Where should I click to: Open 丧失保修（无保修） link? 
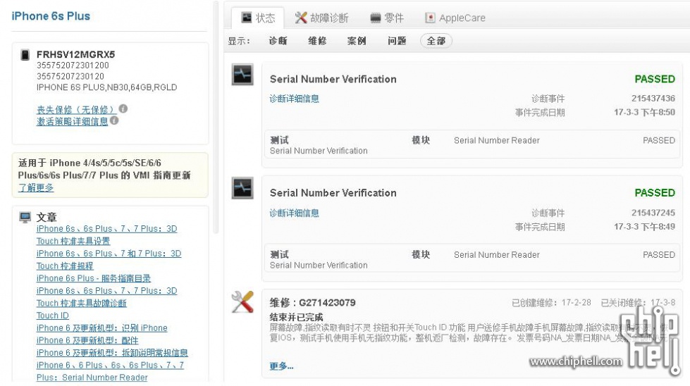(76, 109)
